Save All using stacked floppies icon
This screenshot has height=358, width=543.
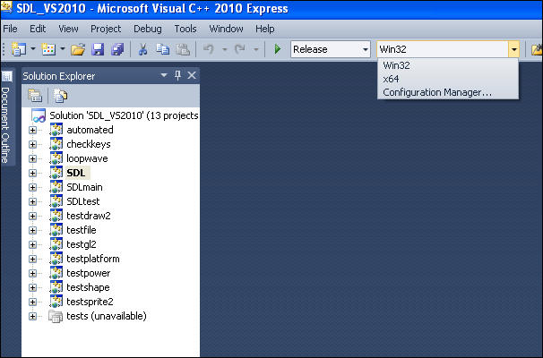(117, 49)
